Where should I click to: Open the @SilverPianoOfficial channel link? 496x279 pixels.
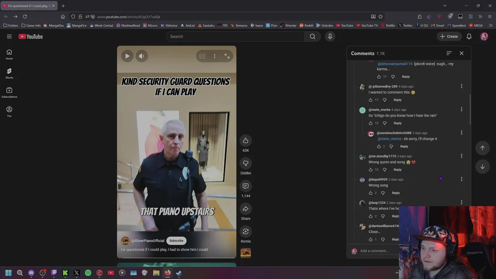(x=148, y=241)
